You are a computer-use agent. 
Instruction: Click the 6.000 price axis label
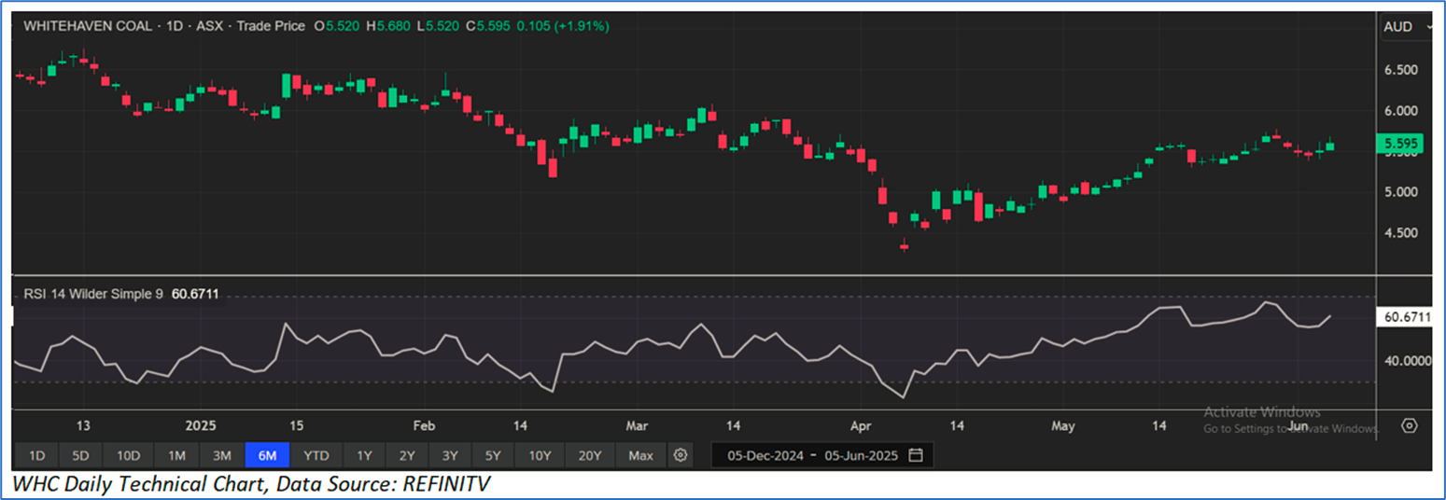click(x=1400, y=111)
